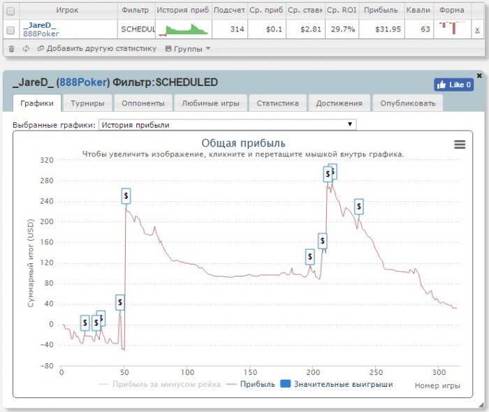Tick the checkbox for _JareD_ row
The height and width of the screenshot is (412, 489).
[10, 30]
